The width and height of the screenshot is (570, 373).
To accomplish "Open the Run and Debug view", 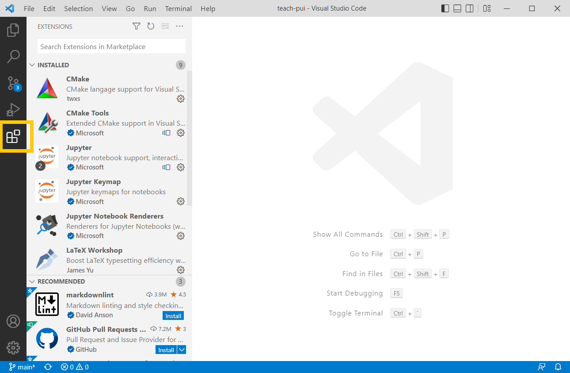I will [13, 109].
